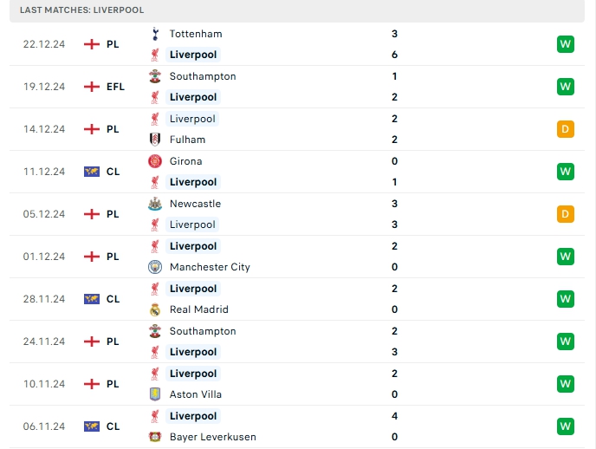Image resolution: width=596 pixels, height=449 pixels.
Task: Click the Real Madrid crest icon
Action: pyautogui.click(x=155, y=309)
